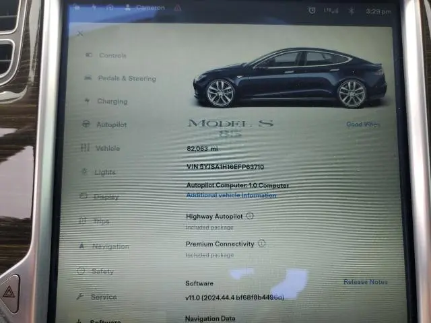The width and height of the screenshot is (431, 323).
Task: Tap the alarm clock status icon
Action: click(x=312, y=11)
